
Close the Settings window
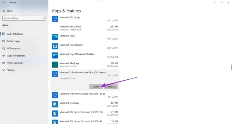[229, 3]
